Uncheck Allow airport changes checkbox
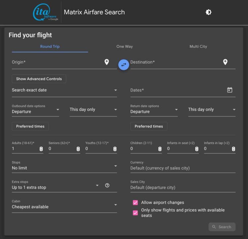 pyautogui.click(x=135, y=203)
